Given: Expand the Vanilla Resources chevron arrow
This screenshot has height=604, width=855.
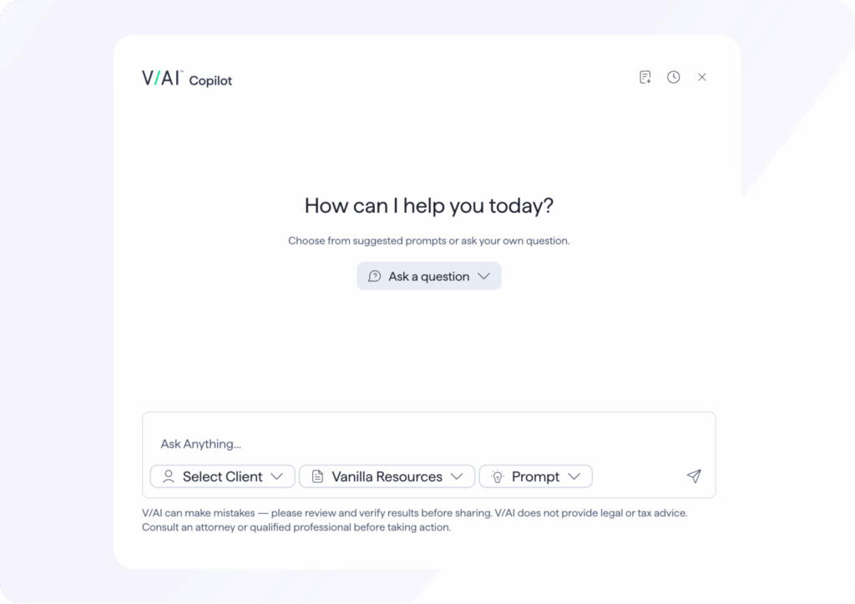Looking at the screenshot, I should point(457,476).
